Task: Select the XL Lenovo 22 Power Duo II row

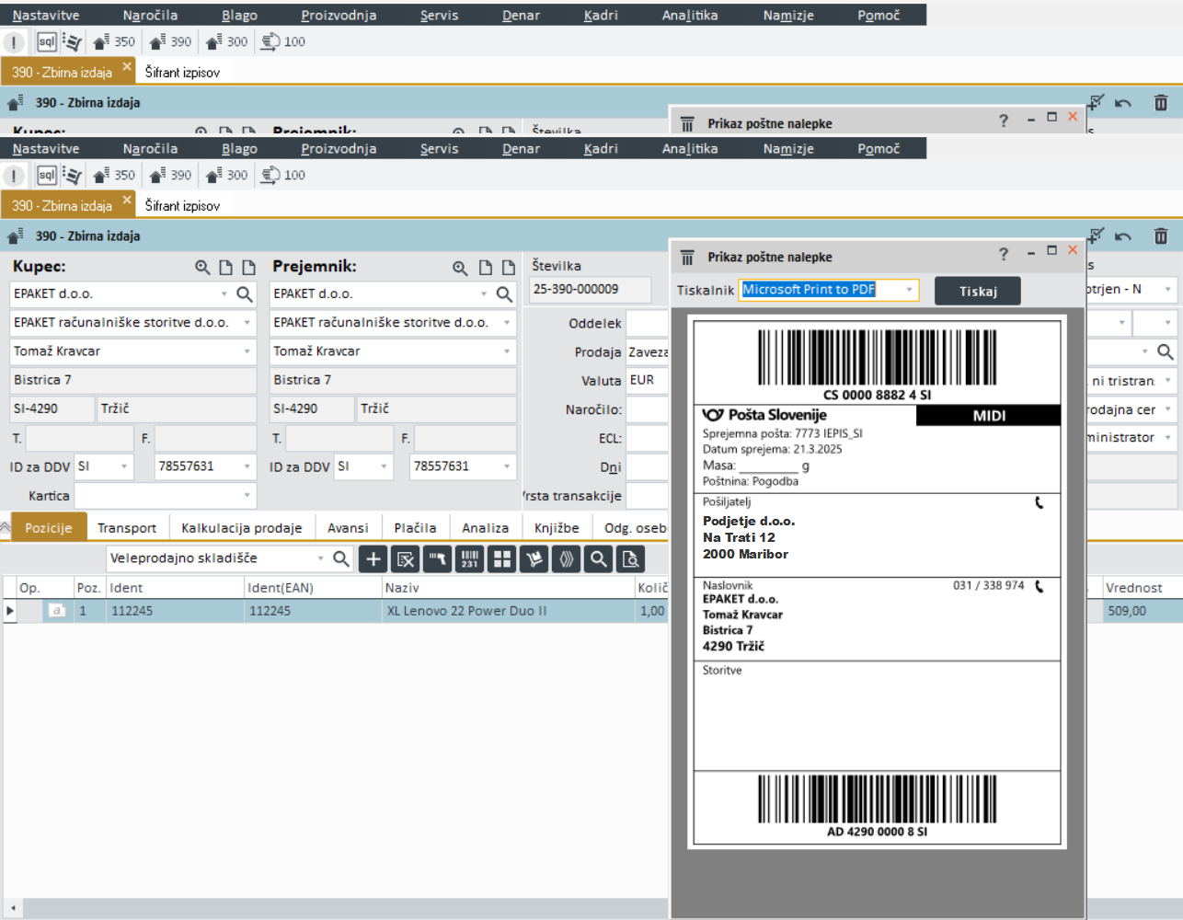Action: point(466,611)
